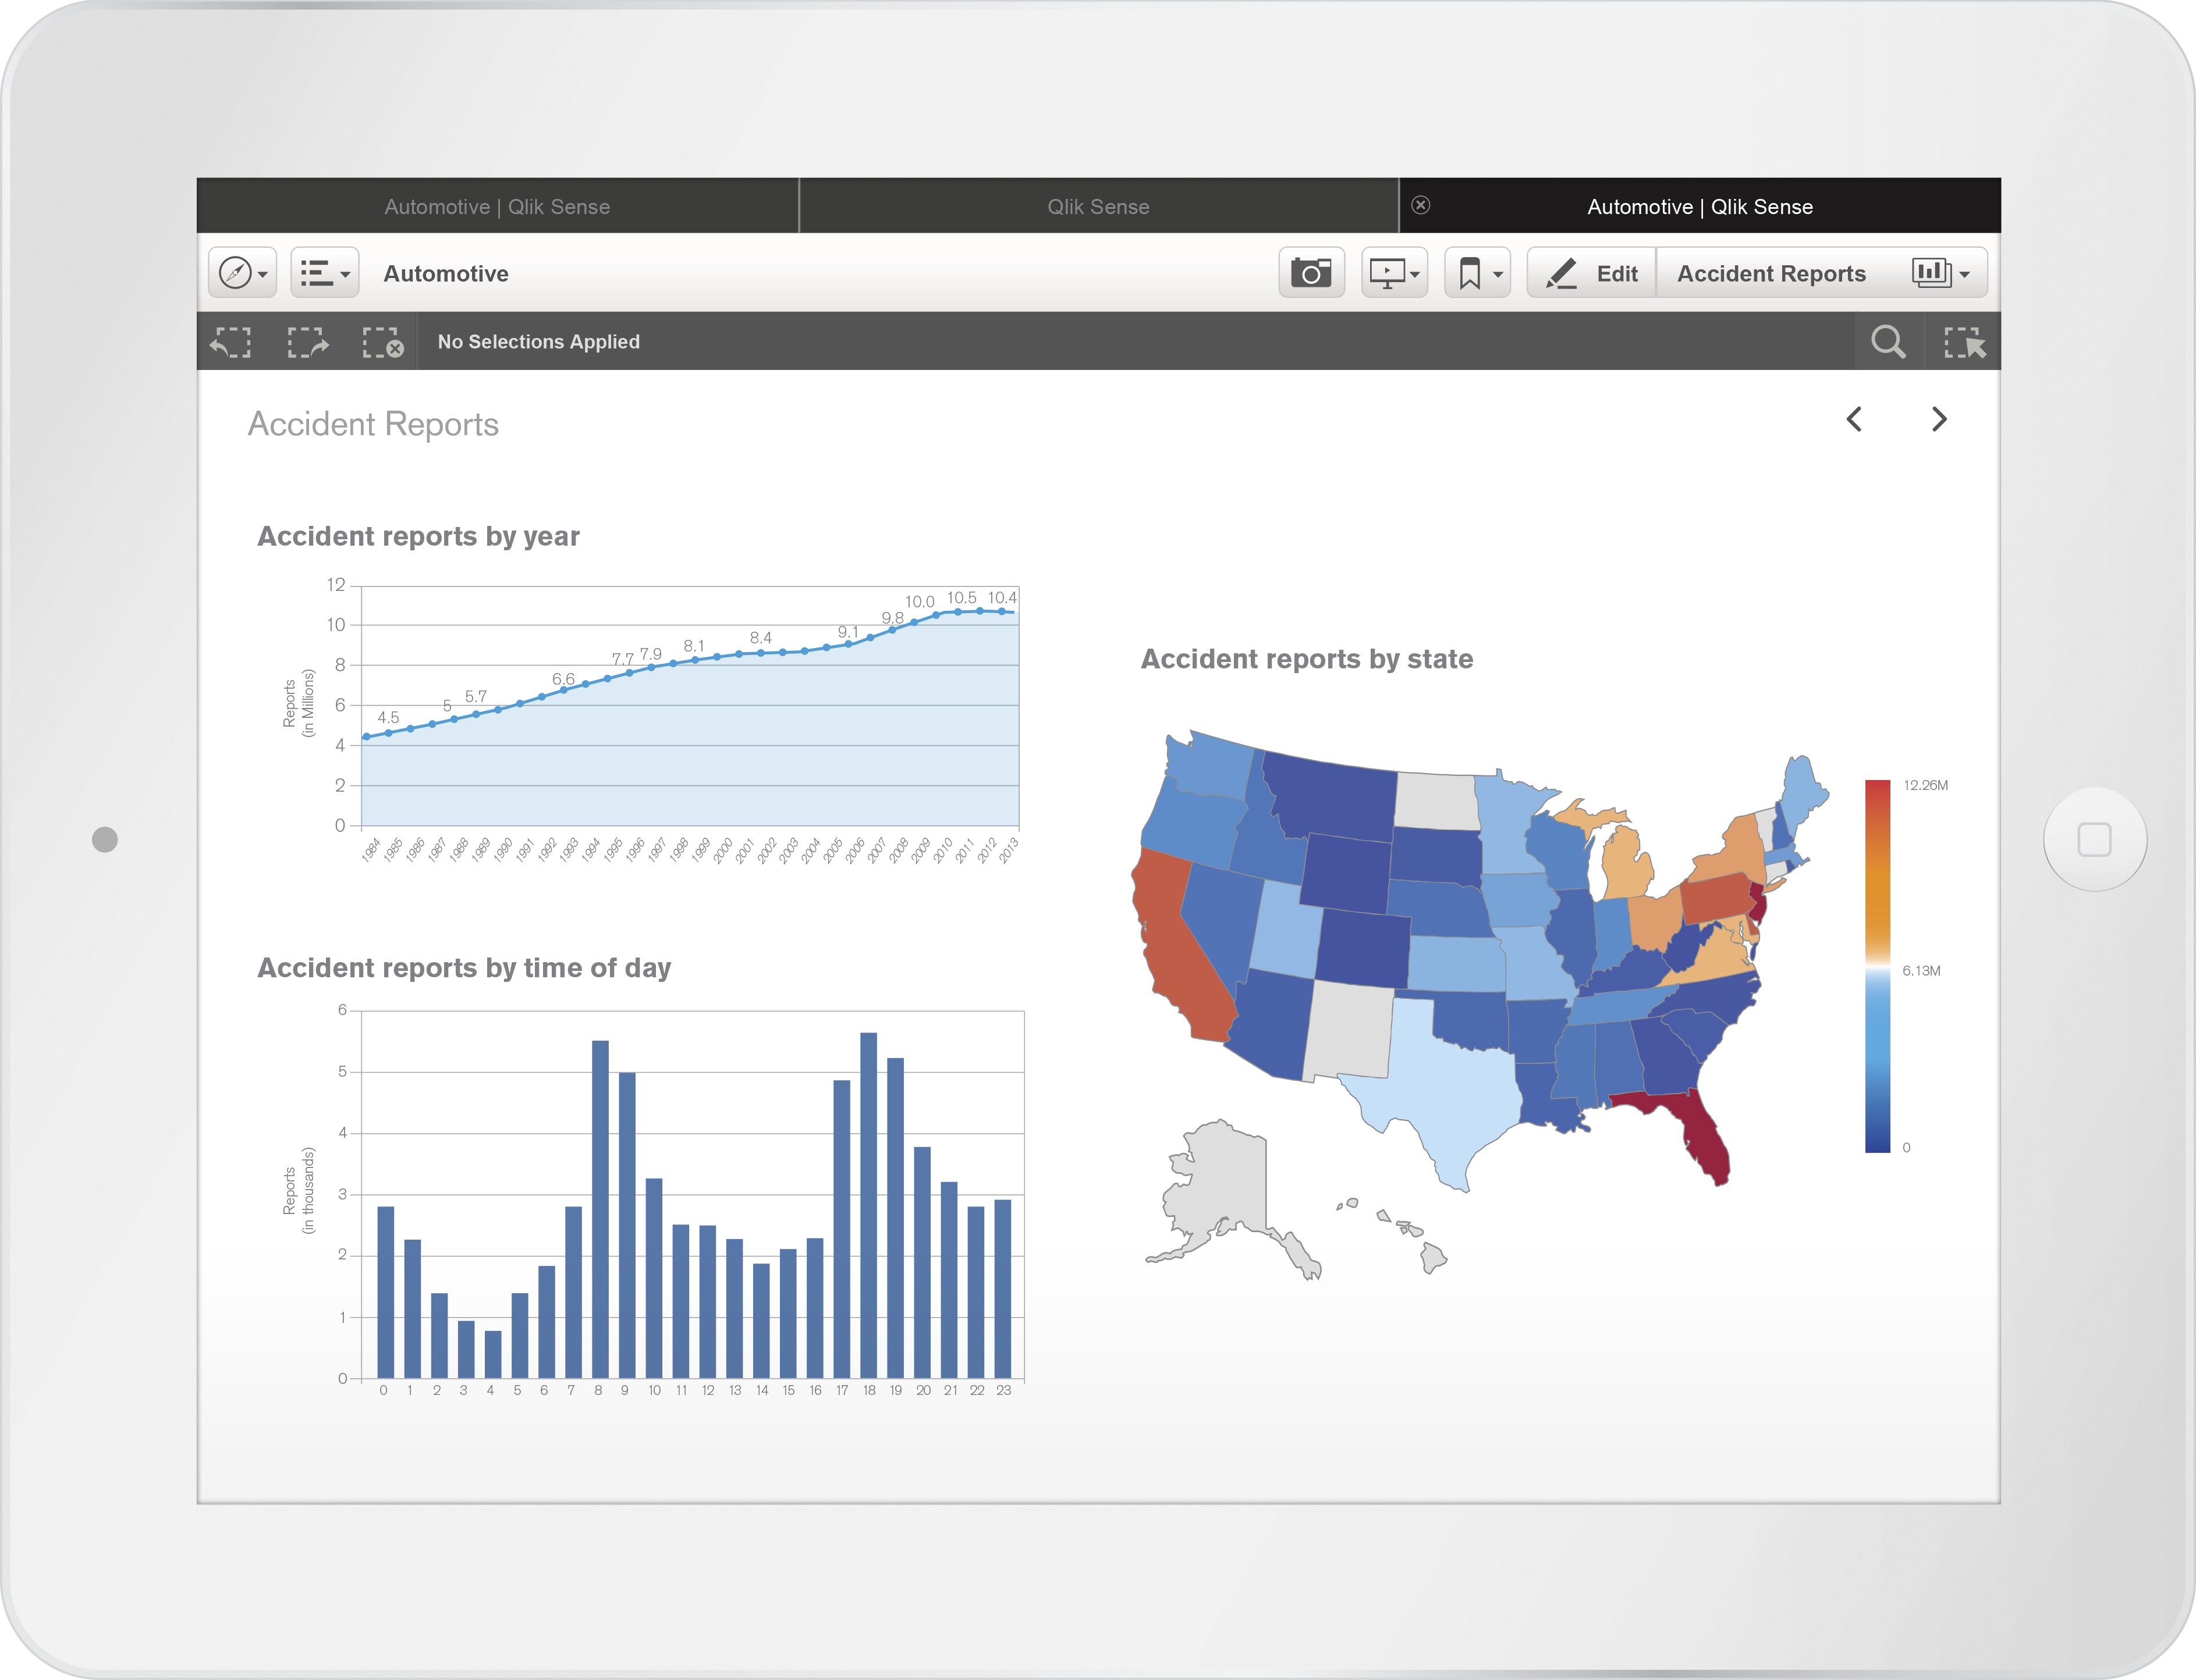
Task: Switch to the middle Qlik Sense tab
Action: (x=1098, y=207)
